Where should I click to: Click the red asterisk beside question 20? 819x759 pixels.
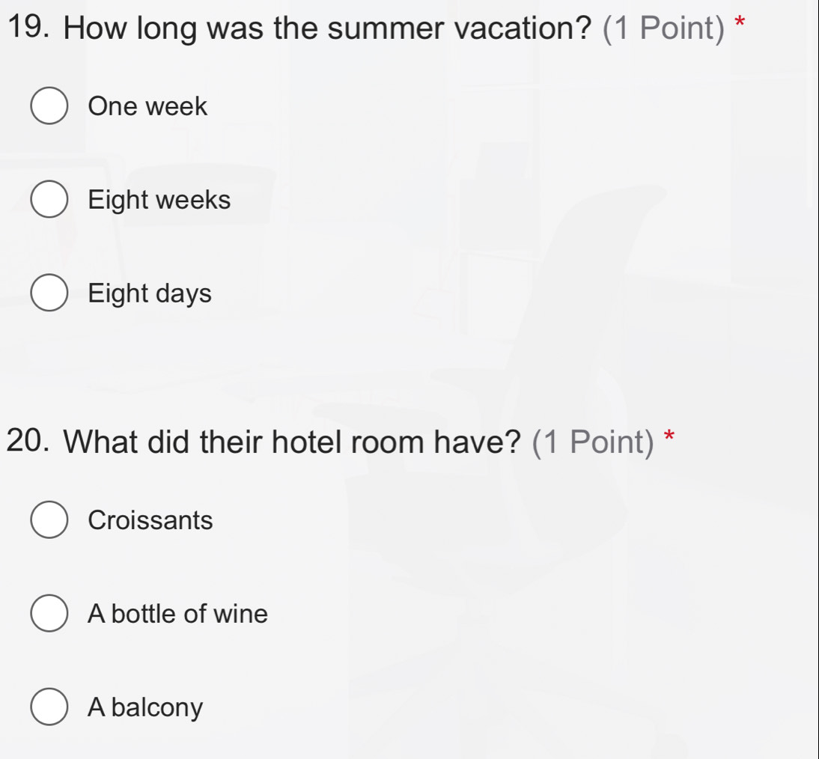click(x=667, y=436)
